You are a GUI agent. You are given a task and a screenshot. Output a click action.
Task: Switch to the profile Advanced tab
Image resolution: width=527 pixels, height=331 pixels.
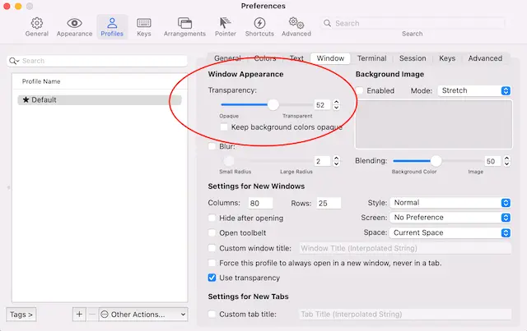tap(485, 58)
